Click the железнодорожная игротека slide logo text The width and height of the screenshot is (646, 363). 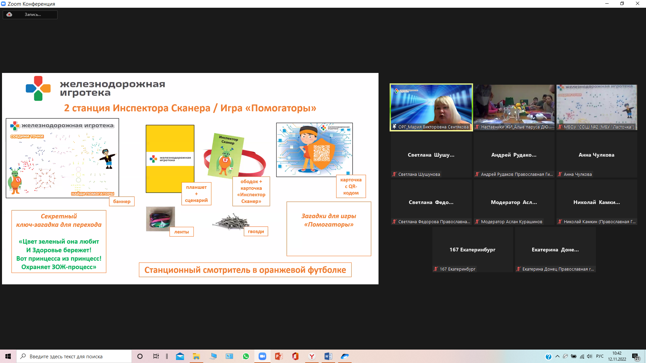point(112,88)
